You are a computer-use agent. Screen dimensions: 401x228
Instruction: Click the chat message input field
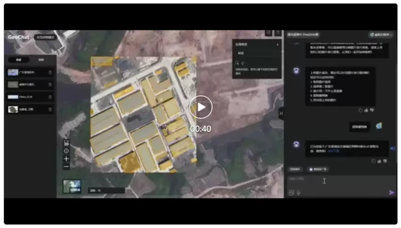[x=336, y=180]
